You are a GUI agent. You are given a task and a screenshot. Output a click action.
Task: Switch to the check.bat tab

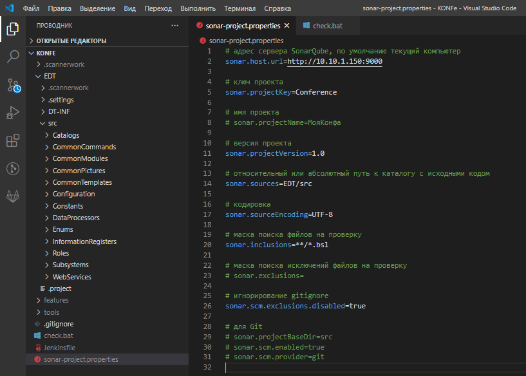click(x=327, y=26)
